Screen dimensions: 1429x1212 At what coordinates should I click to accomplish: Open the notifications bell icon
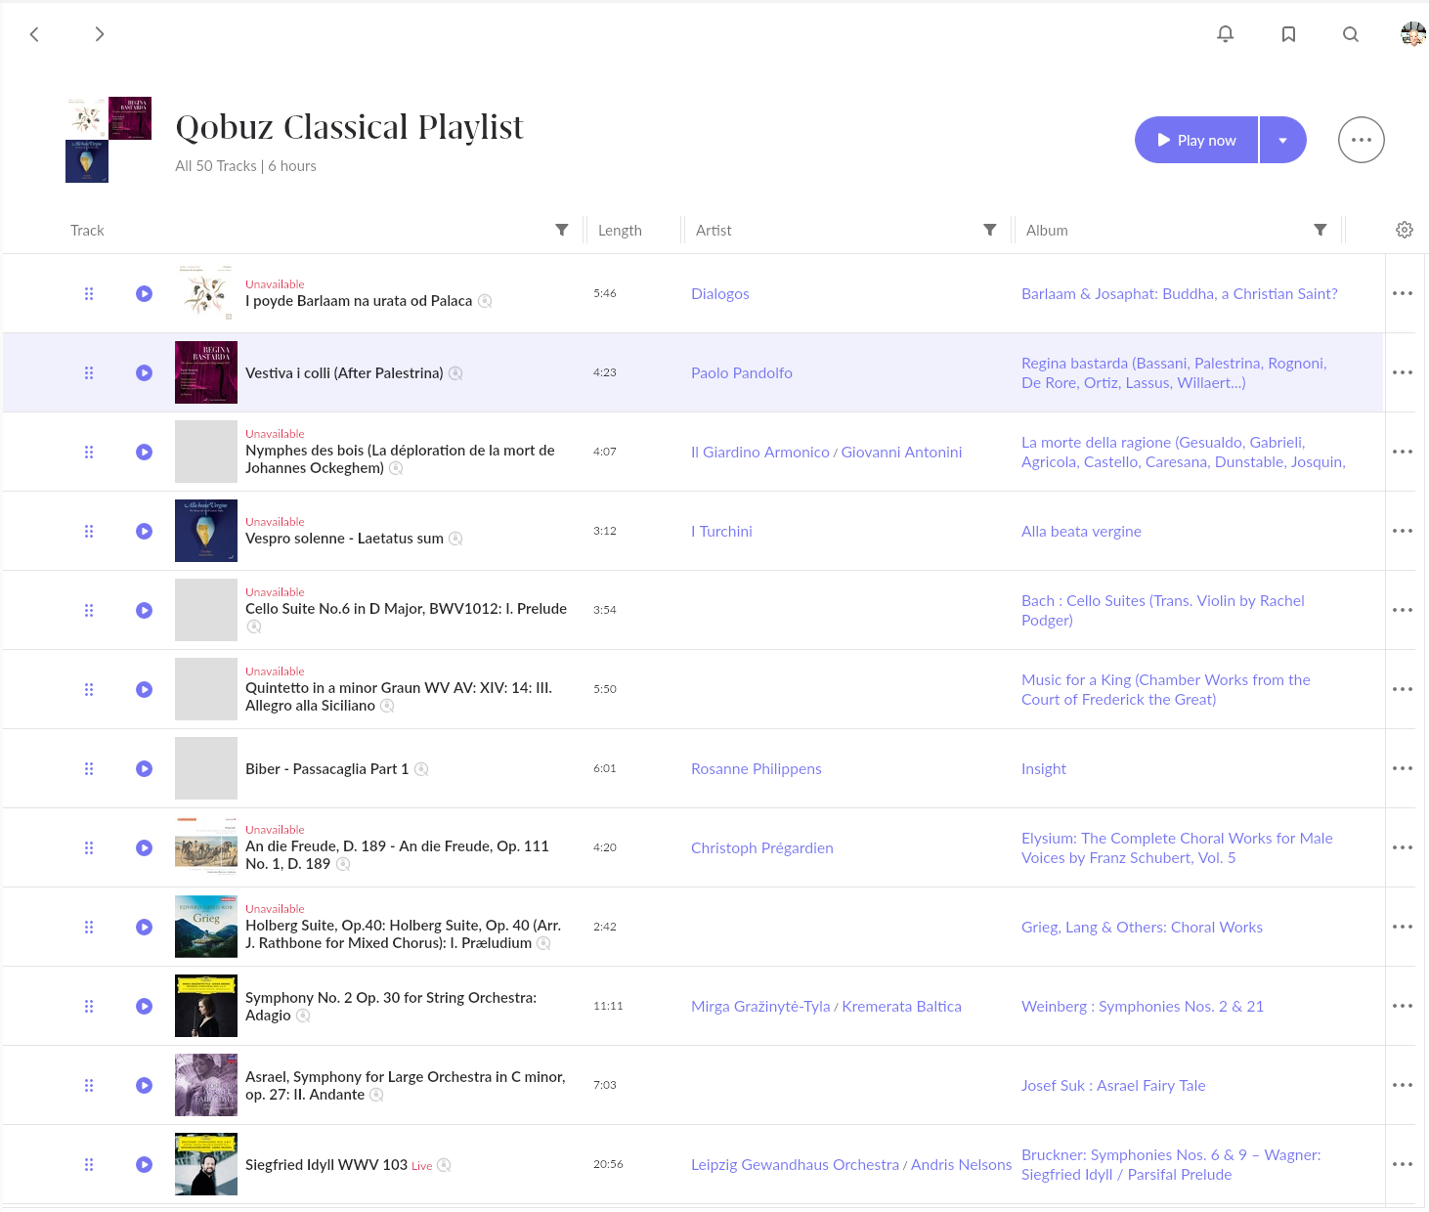point(1225,34)
